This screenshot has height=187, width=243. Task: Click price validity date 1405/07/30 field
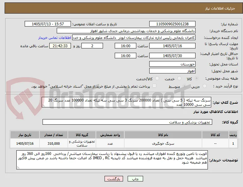(x=172, y=56)
